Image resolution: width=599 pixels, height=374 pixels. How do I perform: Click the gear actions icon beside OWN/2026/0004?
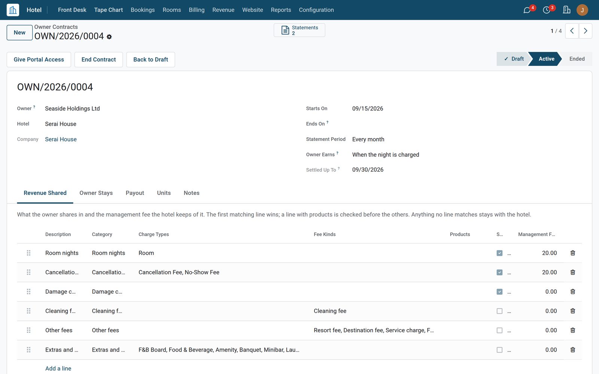[109, 37]
